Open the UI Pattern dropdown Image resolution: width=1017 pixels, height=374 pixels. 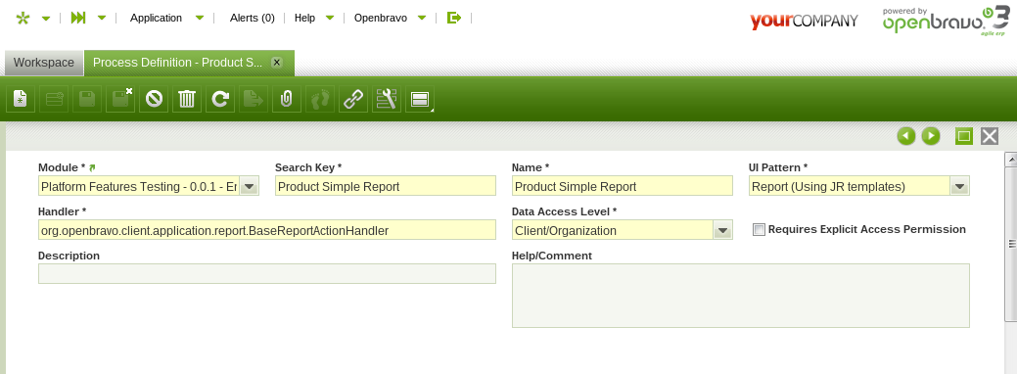960,187
